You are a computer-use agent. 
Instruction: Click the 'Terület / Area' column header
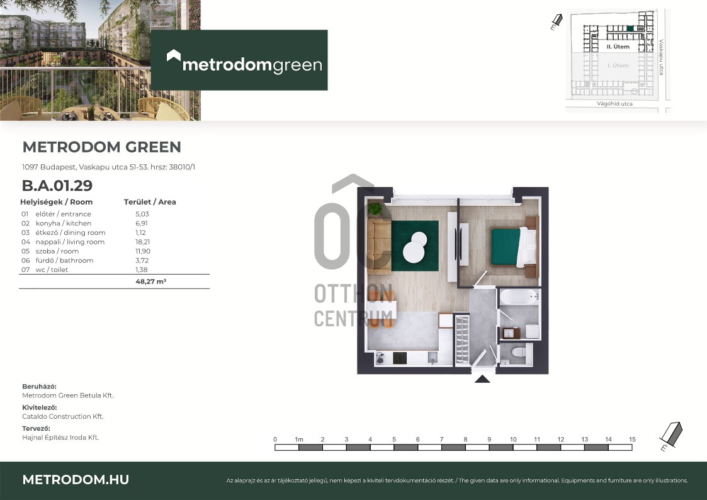pos(150,202)
